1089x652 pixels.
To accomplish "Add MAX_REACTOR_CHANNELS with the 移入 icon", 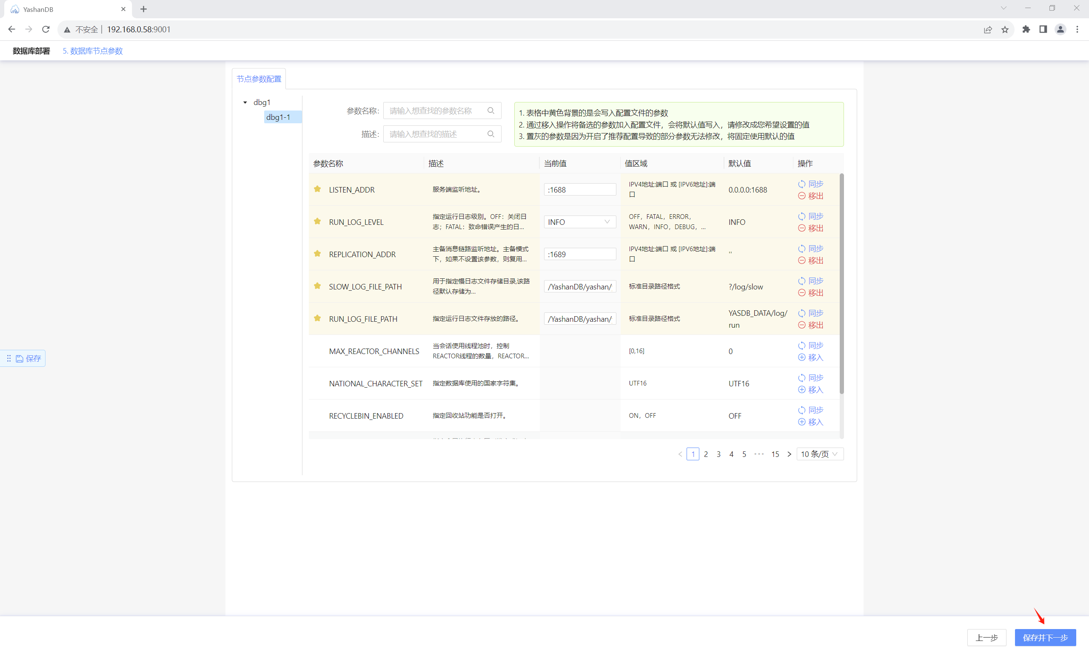I will pyautogui.click(x=801, y=357).
